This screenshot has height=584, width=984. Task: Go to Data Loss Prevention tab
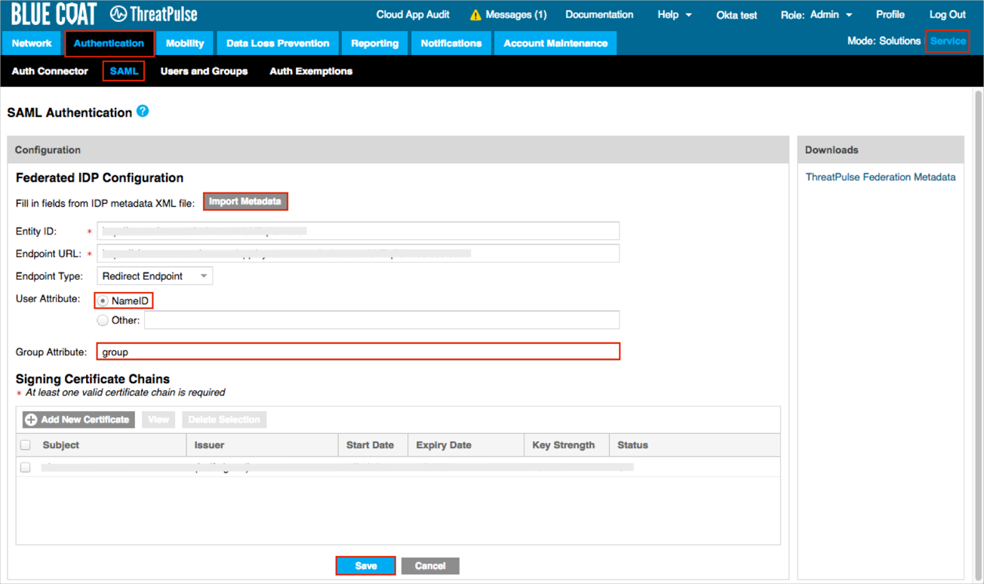278,44
